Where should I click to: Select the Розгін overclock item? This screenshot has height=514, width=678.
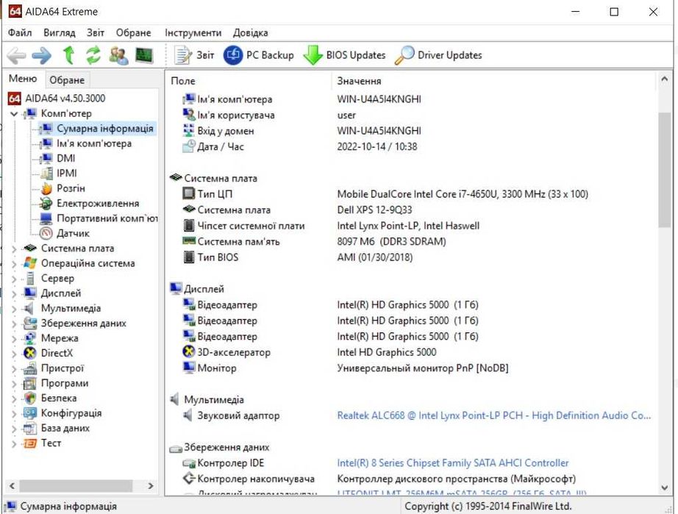point(71,188)
